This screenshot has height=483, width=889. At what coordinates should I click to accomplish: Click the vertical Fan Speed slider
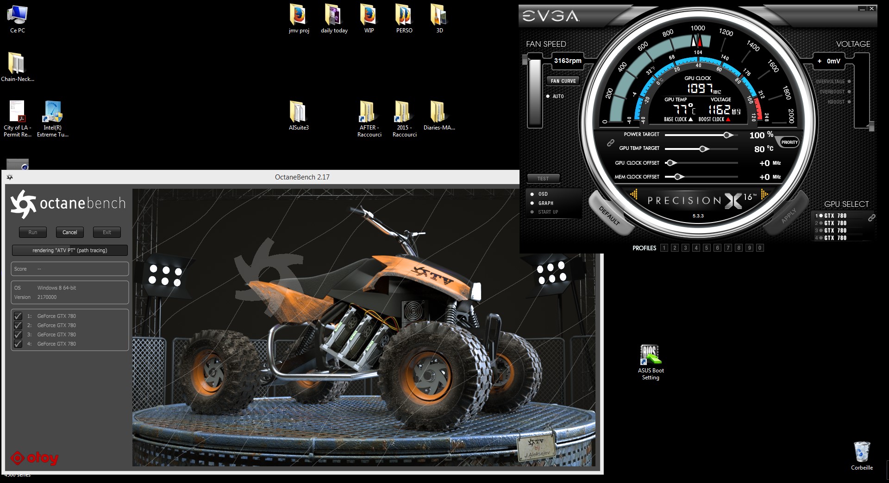(535, 91)
